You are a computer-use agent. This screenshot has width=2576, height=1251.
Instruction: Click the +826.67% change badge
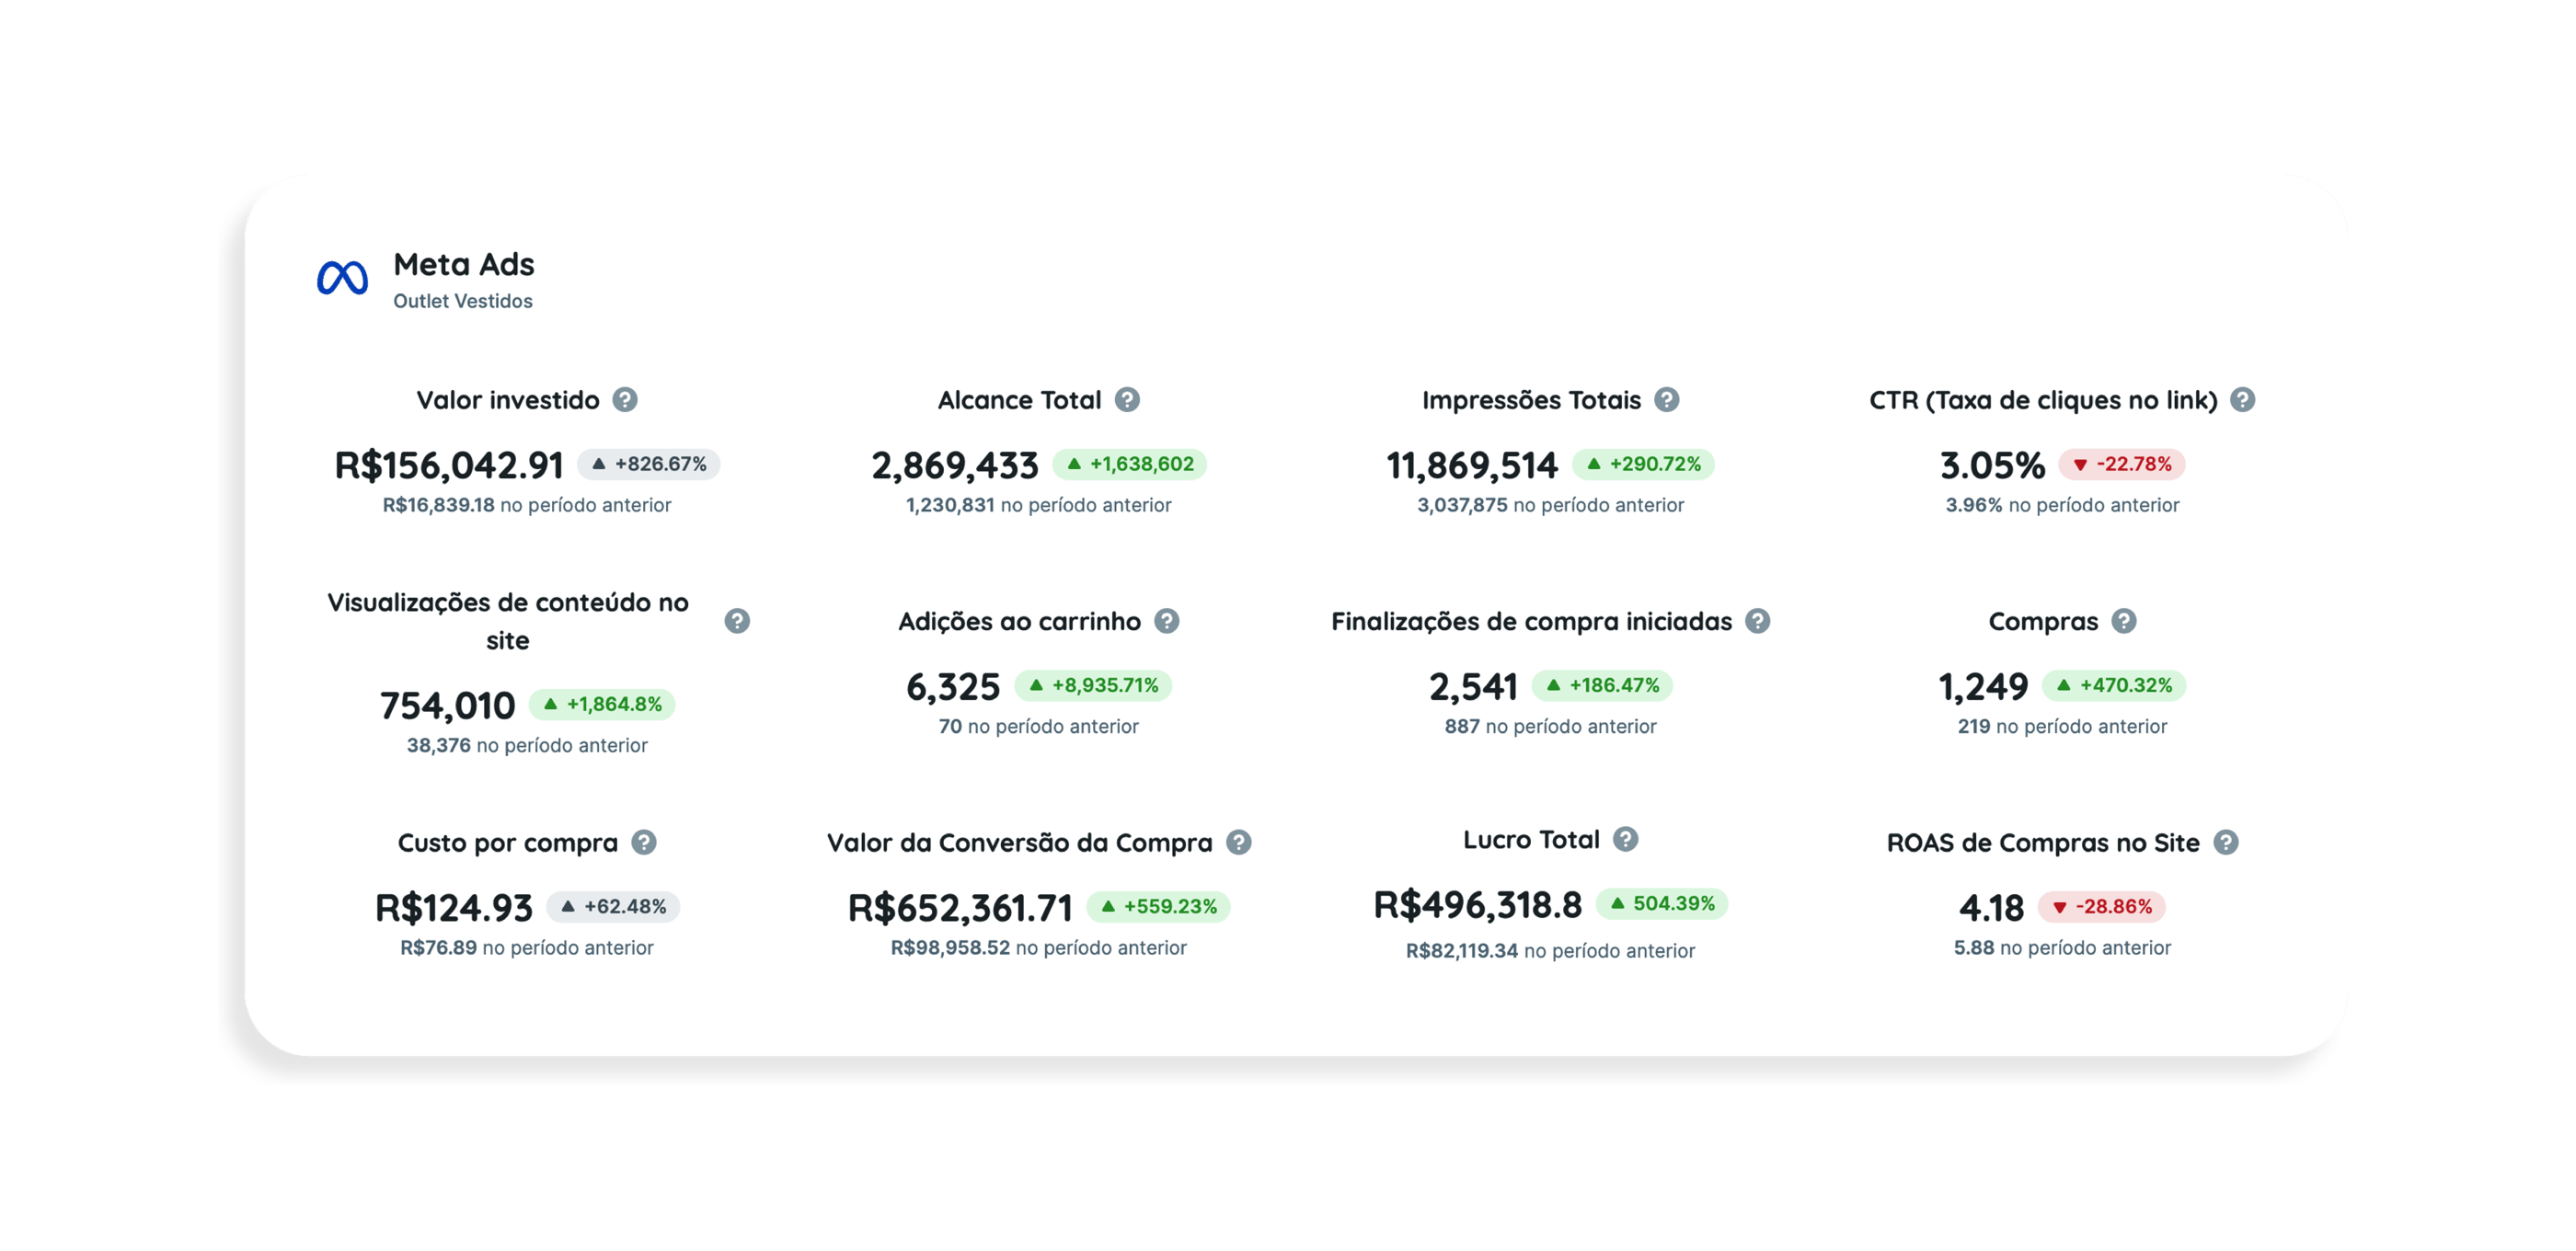pos(649,464)
